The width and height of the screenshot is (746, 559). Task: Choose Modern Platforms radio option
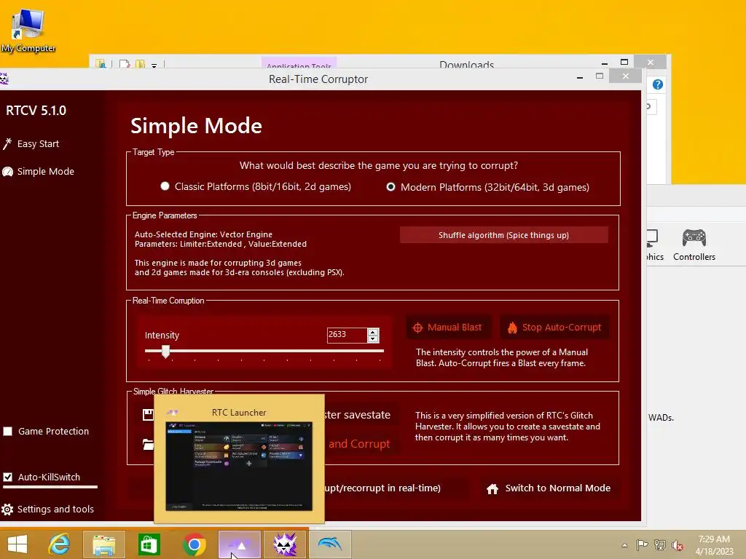point(390,187)
